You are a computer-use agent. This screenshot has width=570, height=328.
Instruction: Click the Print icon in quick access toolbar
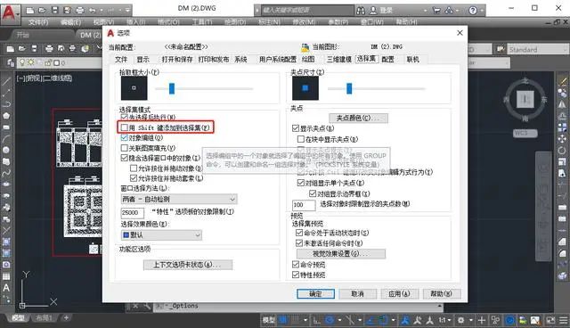(x=80, y=10)
